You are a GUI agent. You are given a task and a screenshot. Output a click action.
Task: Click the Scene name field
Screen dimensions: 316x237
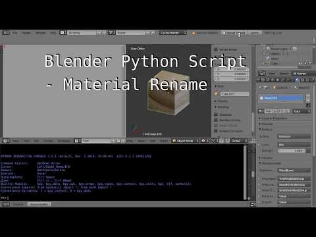(130, 33)
